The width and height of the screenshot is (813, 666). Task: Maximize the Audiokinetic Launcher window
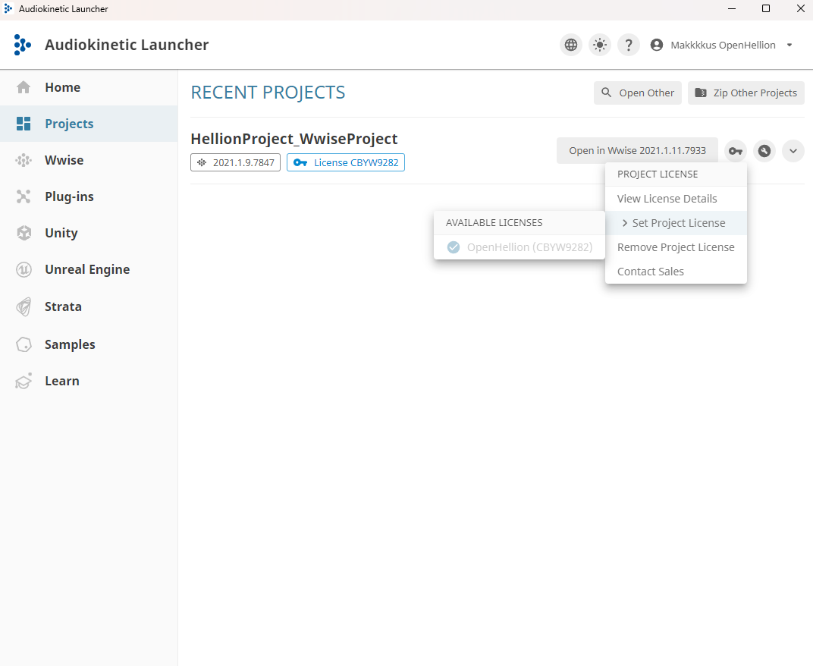[766, 9]
